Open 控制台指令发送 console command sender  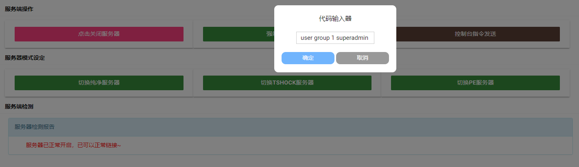pyautogui.click(x=475, y=34)
